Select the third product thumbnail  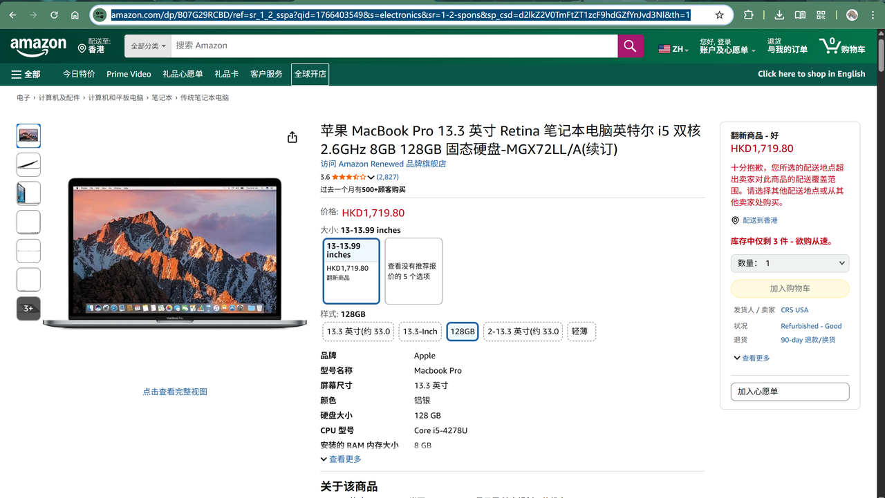click(28, 193)
